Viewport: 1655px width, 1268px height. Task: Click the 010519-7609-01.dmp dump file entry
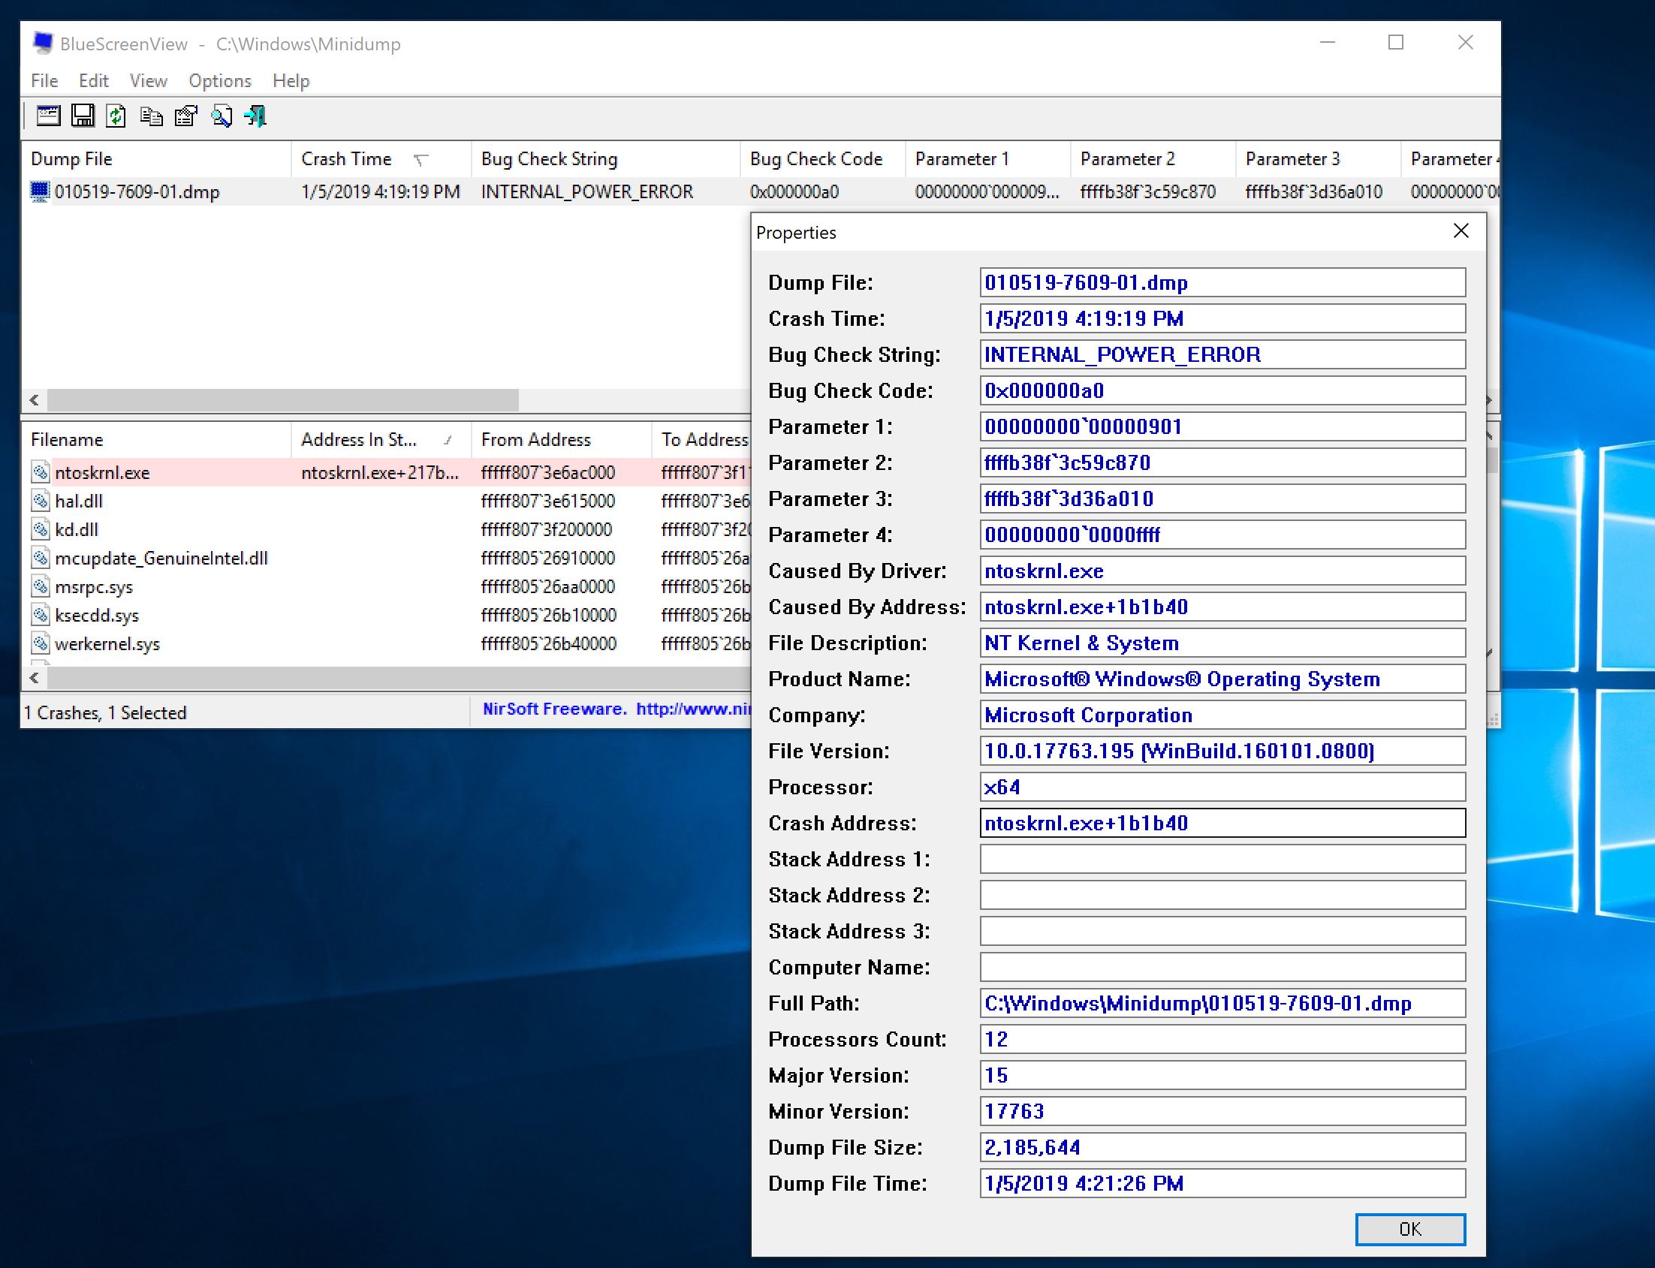pyautogui.click(x=139, y=191)
